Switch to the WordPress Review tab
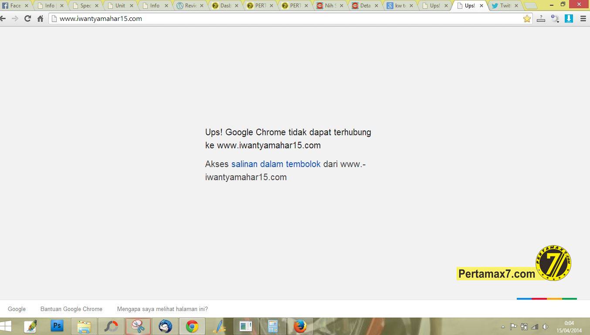The image size is (590, 335). [187, 6]
